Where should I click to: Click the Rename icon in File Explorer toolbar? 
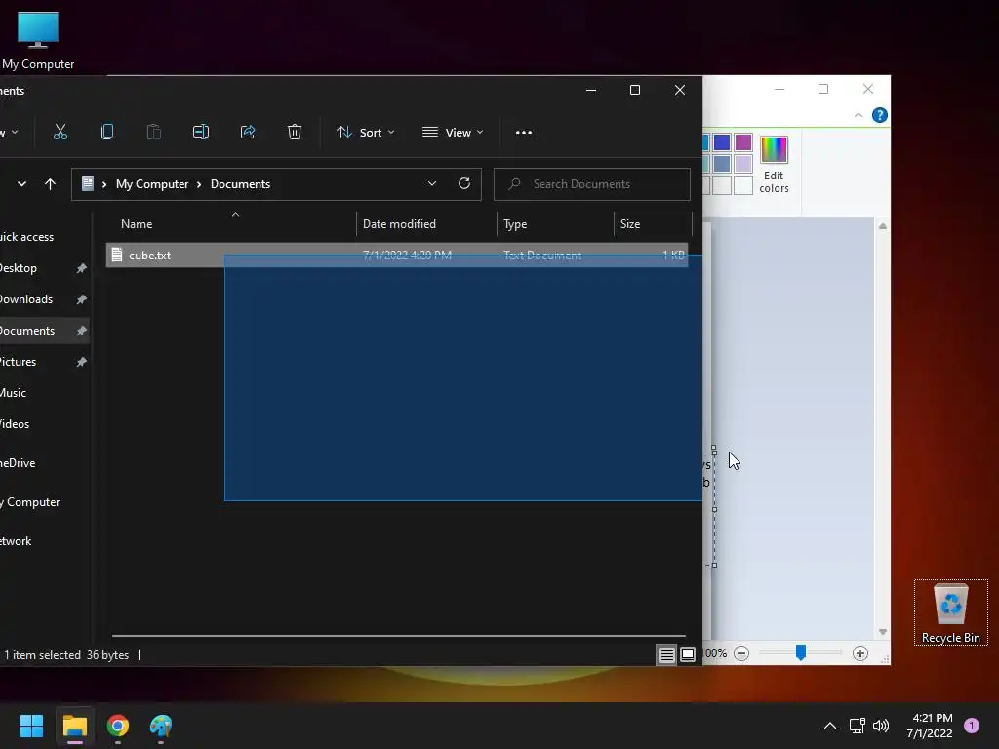coord(201,132)
